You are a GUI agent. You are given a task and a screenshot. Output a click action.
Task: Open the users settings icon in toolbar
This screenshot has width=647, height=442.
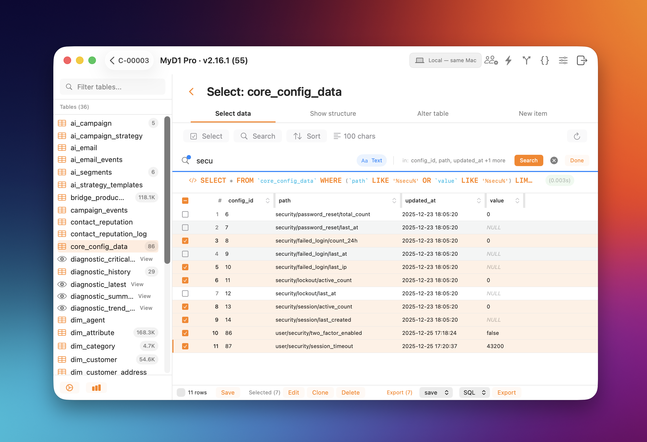491,60
